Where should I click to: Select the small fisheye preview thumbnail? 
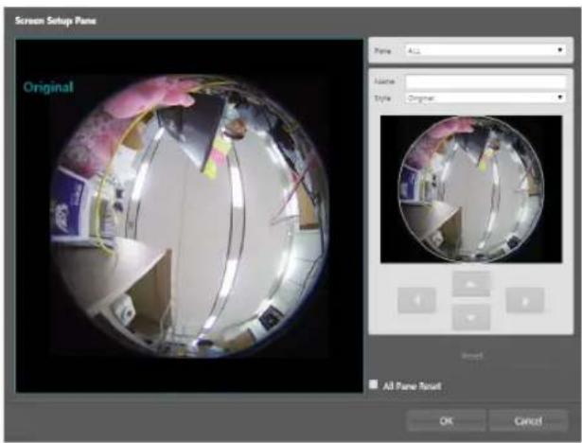(471, 189)
